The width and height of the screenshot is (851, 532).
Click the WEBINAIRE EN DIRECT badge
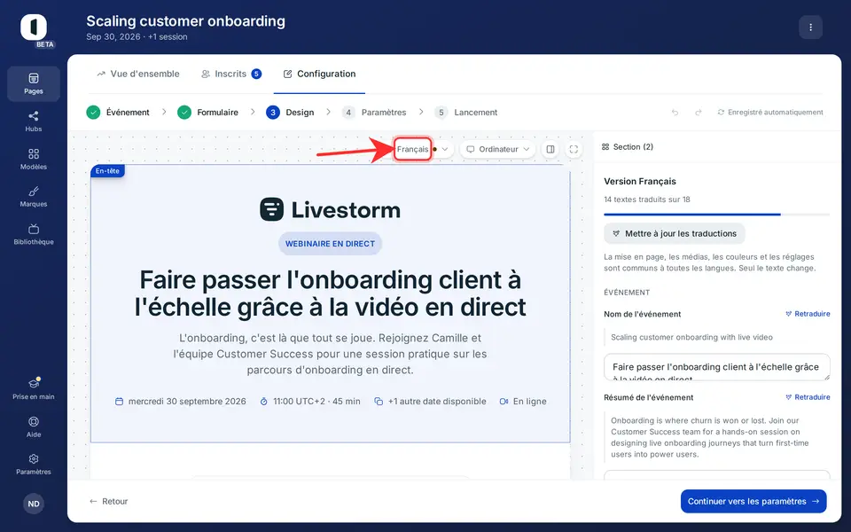[x=330, y=244]
